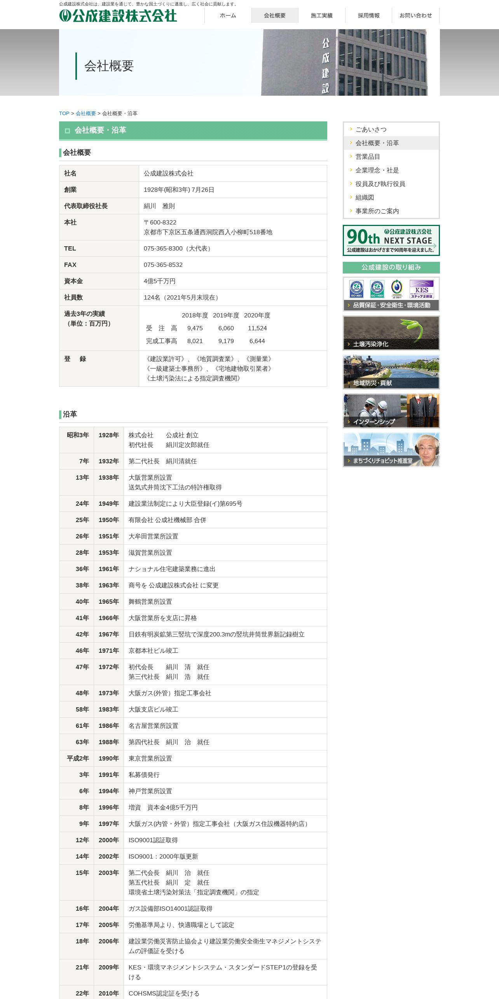Click the 2018年度 completed works value 8,021
Screen dimensions: 499x999
click(x=195, y=341)
